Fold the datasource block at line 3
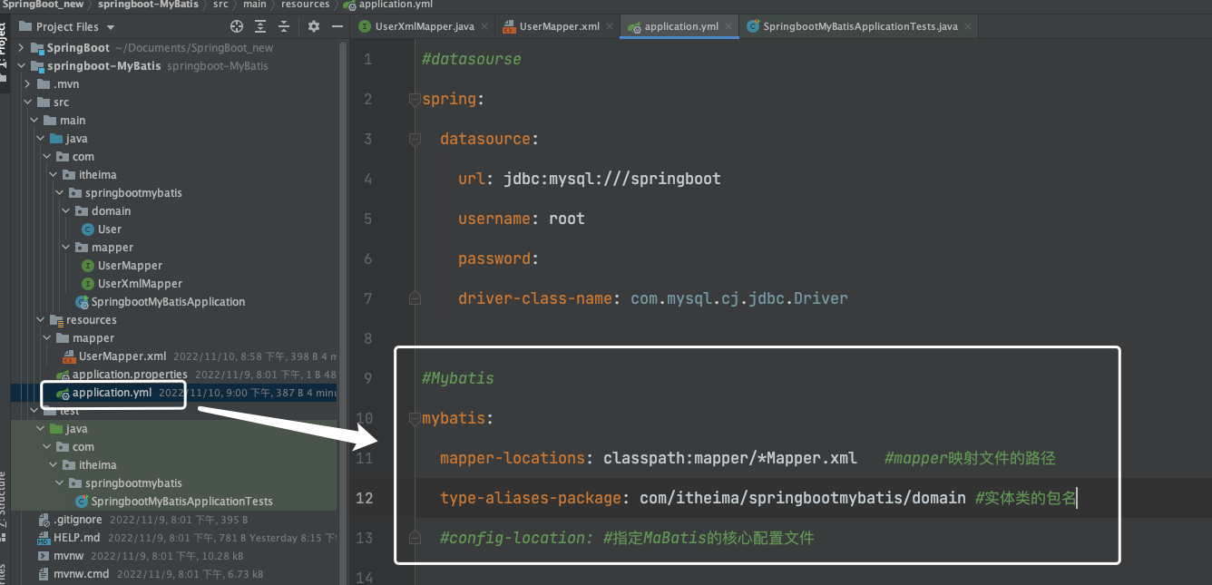This screenshot has height=585, width=1212. [415, 139]
